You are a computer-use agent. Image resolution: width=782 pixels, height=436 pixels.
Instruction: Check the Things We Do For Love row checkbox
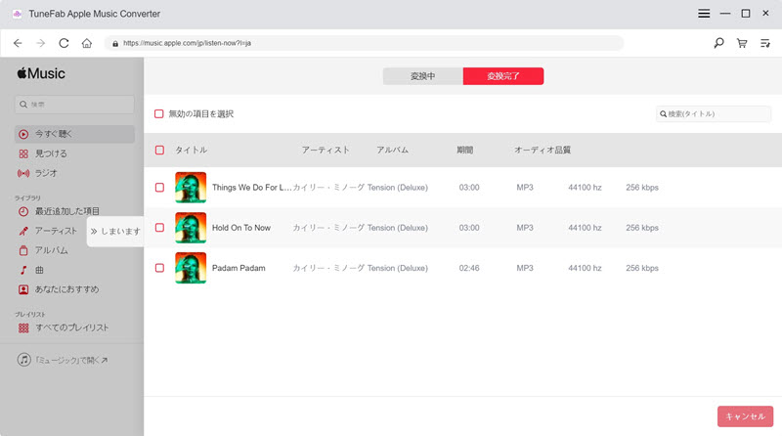tap(159, 188)
